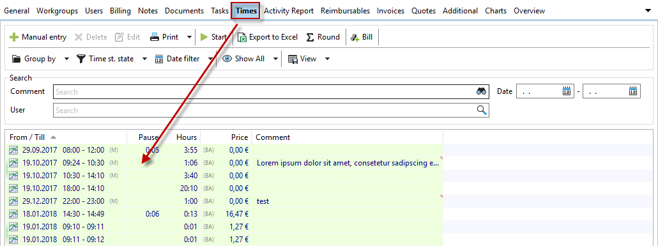Expand tab overflow arrow at right
Image resolution: width=658 pixels, height=246 pixels.
coord(648,11)
